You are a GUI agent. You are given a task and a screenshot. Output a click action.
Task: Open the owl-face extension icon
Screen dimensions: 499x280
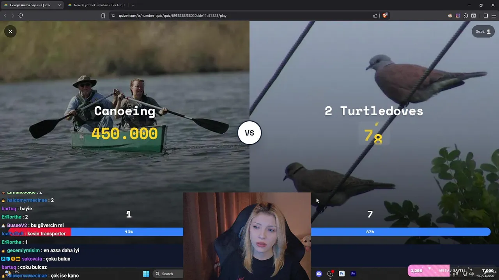[450, 16]
